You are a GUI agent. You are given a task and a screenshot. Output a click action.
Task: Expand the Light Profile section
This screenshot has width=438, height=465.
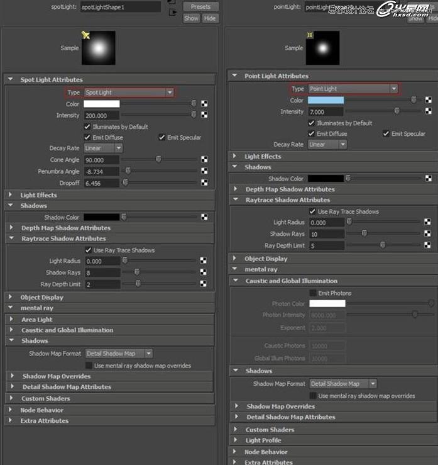coord(263,440)
